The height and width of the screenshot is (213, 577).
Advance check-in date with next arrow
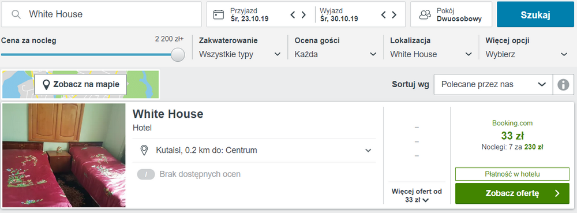304,14
